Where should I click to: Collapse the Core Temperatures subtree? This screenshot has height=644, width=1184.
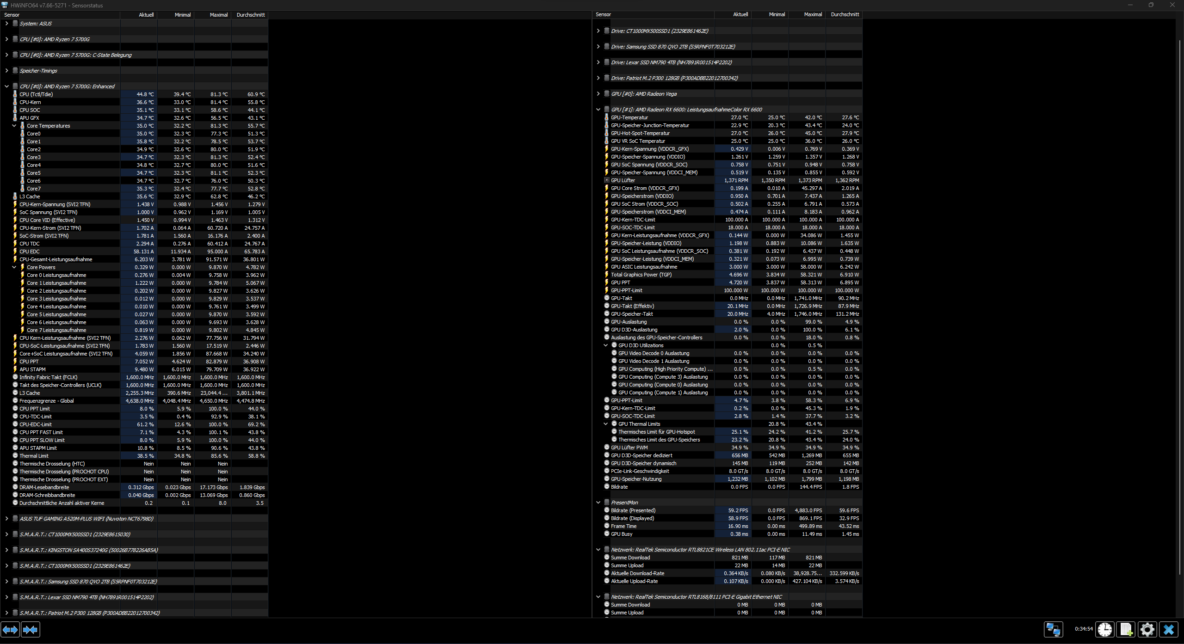tap(14, 126)
